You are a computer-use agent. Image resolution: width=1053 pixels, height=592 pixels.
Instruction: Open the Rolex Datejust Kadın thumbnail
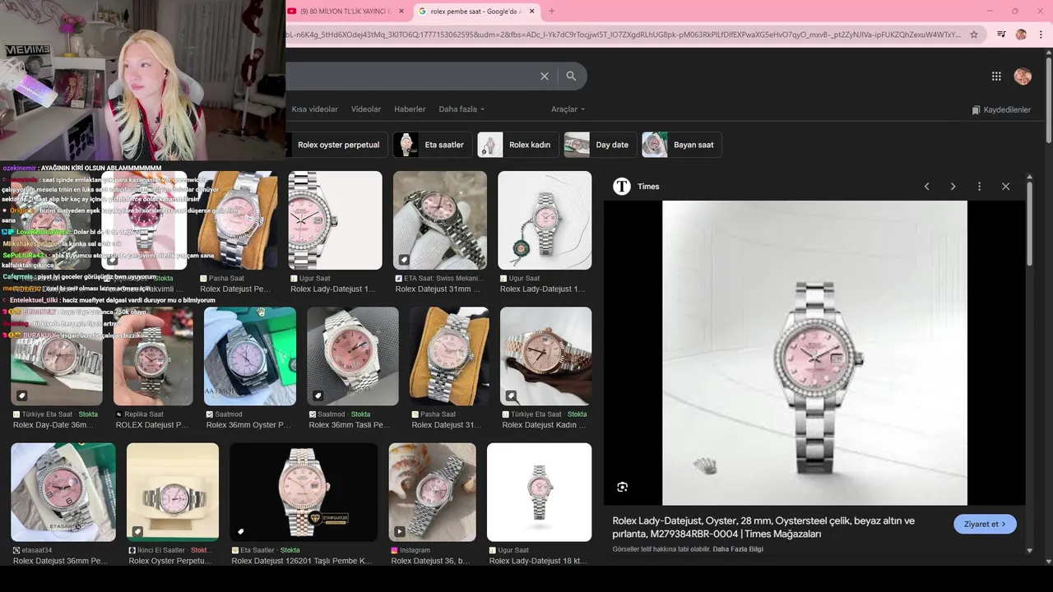coord(546,356)
